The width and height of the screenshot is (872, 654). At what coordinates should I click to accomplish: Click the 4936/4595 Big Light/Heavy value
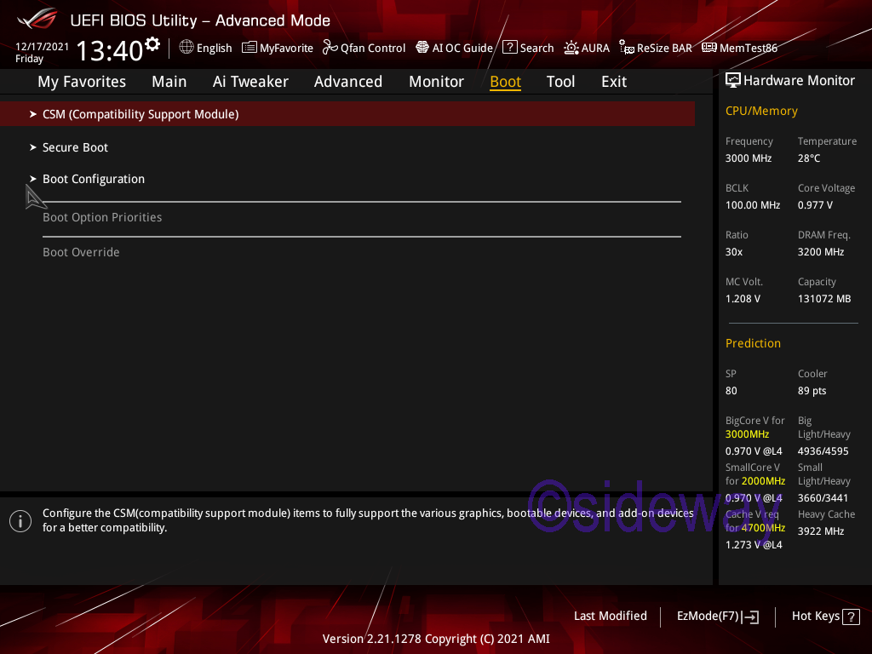[823, 451]
